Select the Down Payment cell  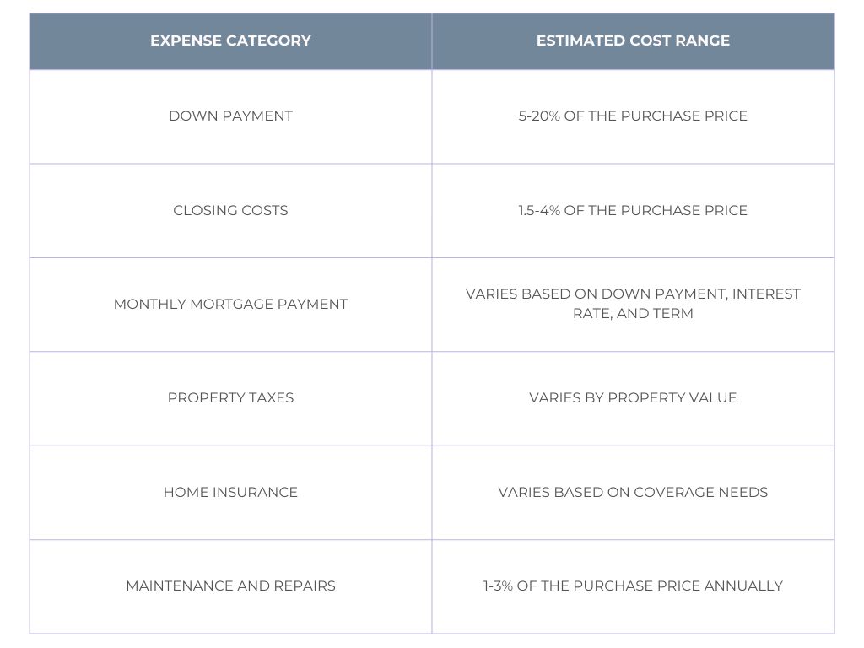point(230,116)
